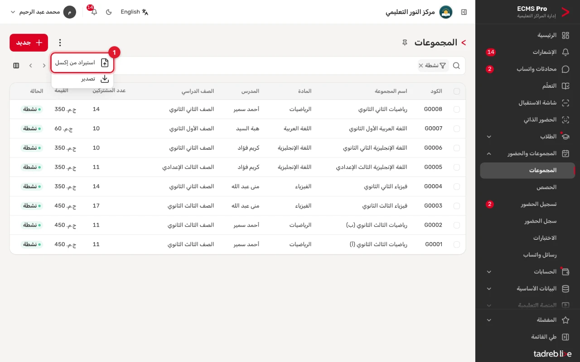
Task: Click طي القائمة to collapse menu
Action: (x=527, y=337)
